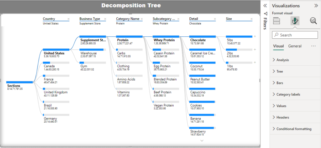Open the more options ellipsis
Screen dimensions: 321x148
coord(313,46)
